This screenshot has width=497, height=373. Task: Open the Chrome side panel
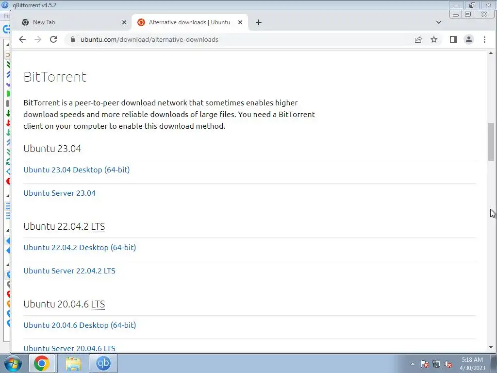[x=453, y=39]
